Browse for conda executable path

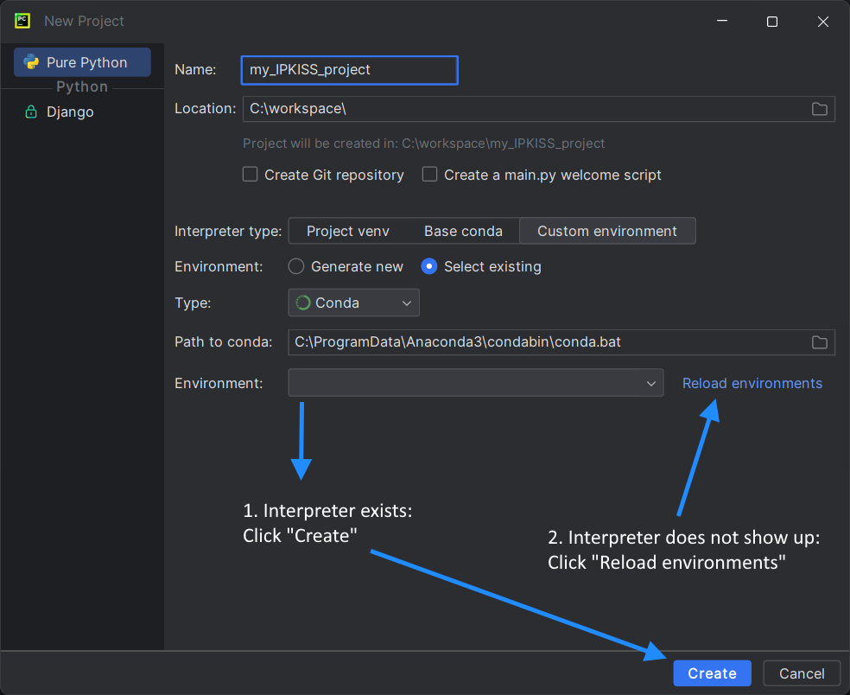point(819,342)
